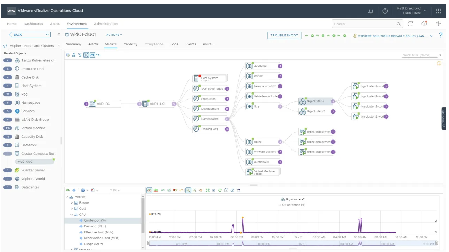Click the right handle of the chart range slider
This screenshot has width=449, height=252.
coord(437,243)
